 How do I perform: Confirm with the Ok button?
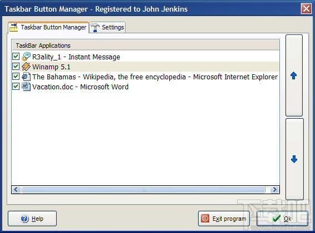point(282,219)
